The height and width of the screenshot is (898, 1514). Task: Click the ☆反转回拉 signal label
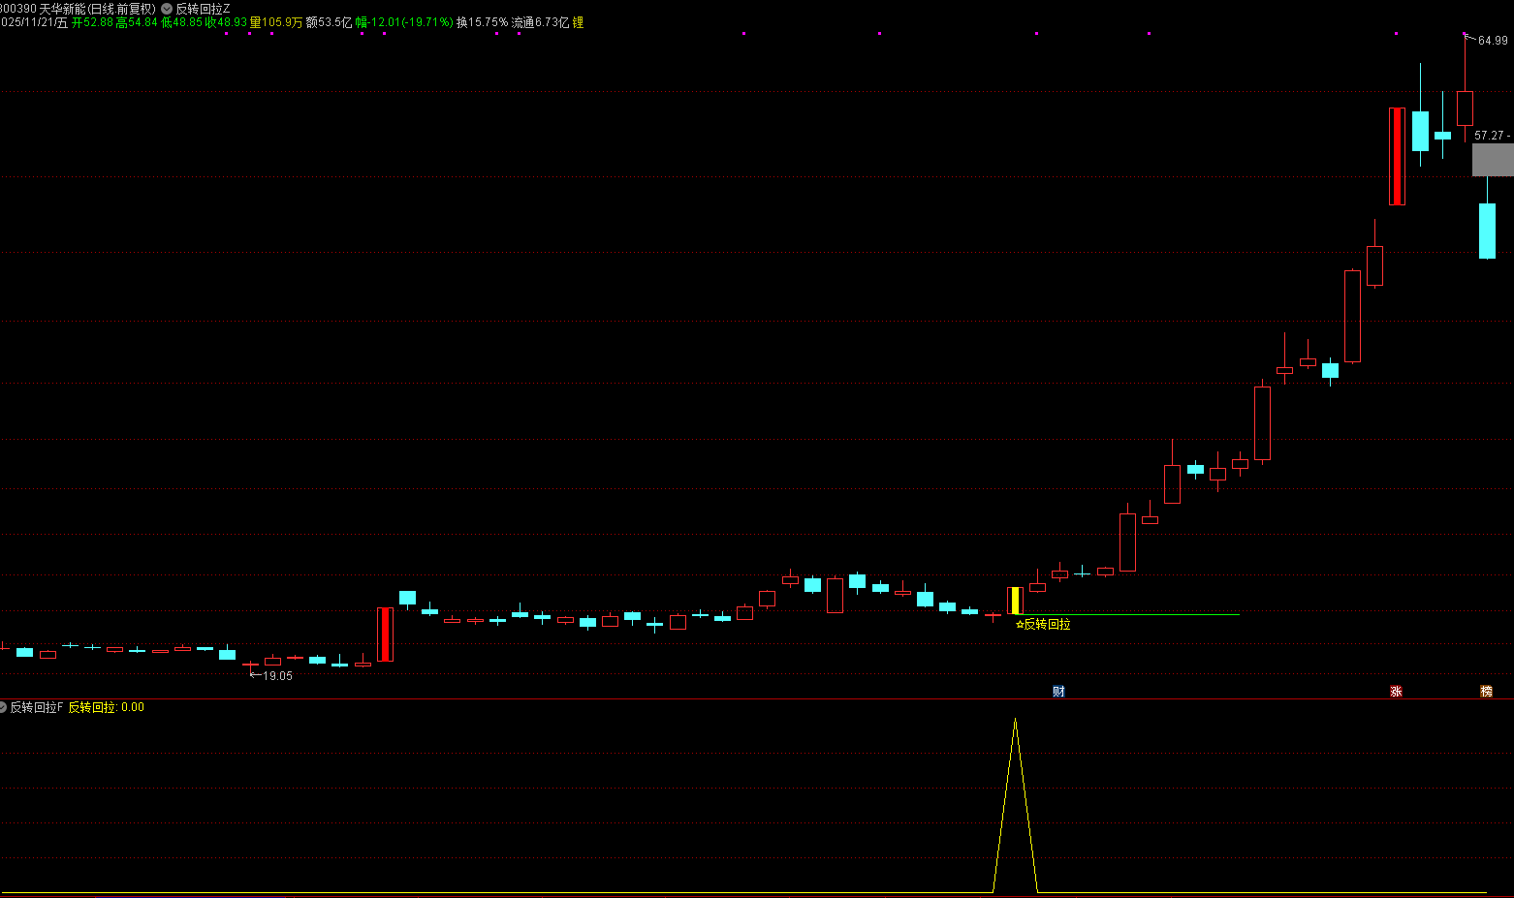point(1043,624)
